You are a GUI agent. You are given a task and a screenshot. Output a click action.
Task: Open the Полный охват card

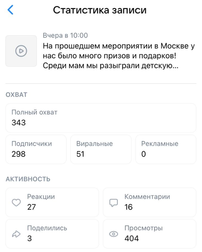click(101, 118)
